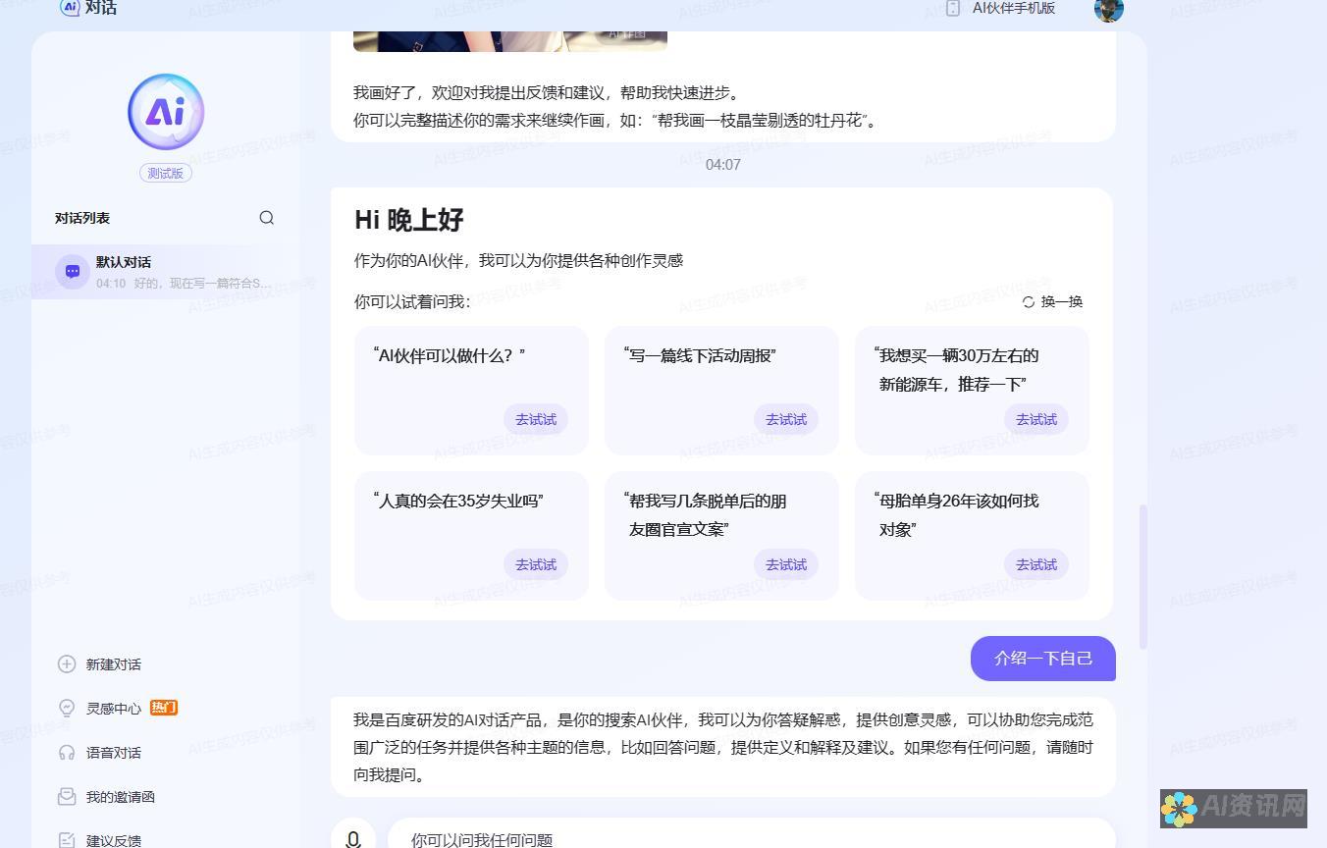Open 新建对话 in the sidebar
The image size is (1327, 848).
click(x=114, y=664)
